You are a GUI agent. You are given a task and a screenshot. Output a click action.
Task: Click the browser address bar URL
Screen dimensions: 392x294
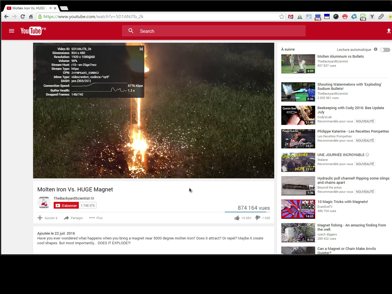pos(158,17)
